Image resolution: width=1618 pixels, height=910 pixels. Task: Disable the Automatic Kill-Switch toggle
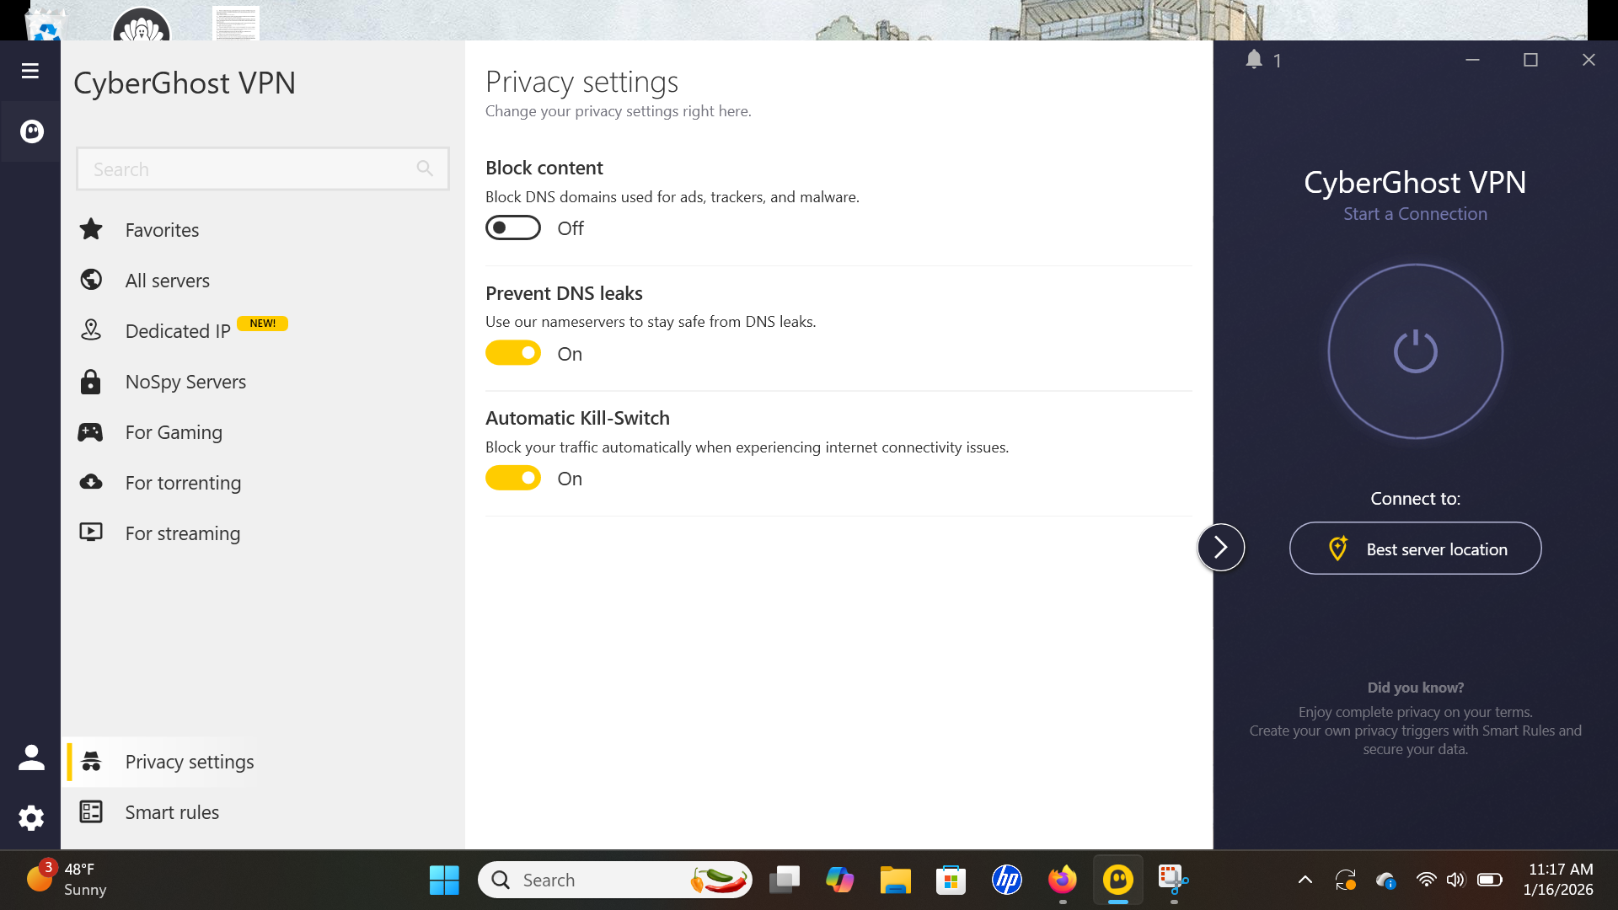[512, 478]
